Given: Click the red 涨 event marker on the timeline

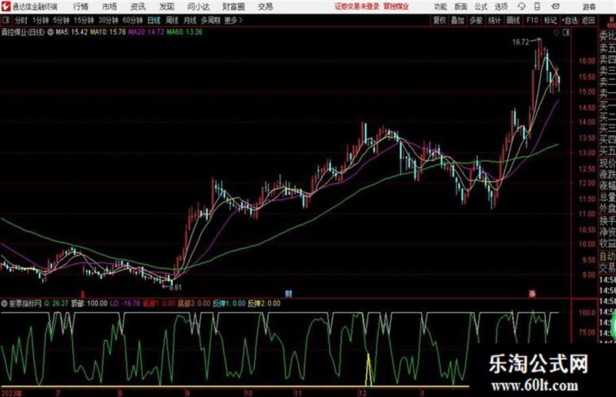Looking at the screenshot, I should coord(533,293).
